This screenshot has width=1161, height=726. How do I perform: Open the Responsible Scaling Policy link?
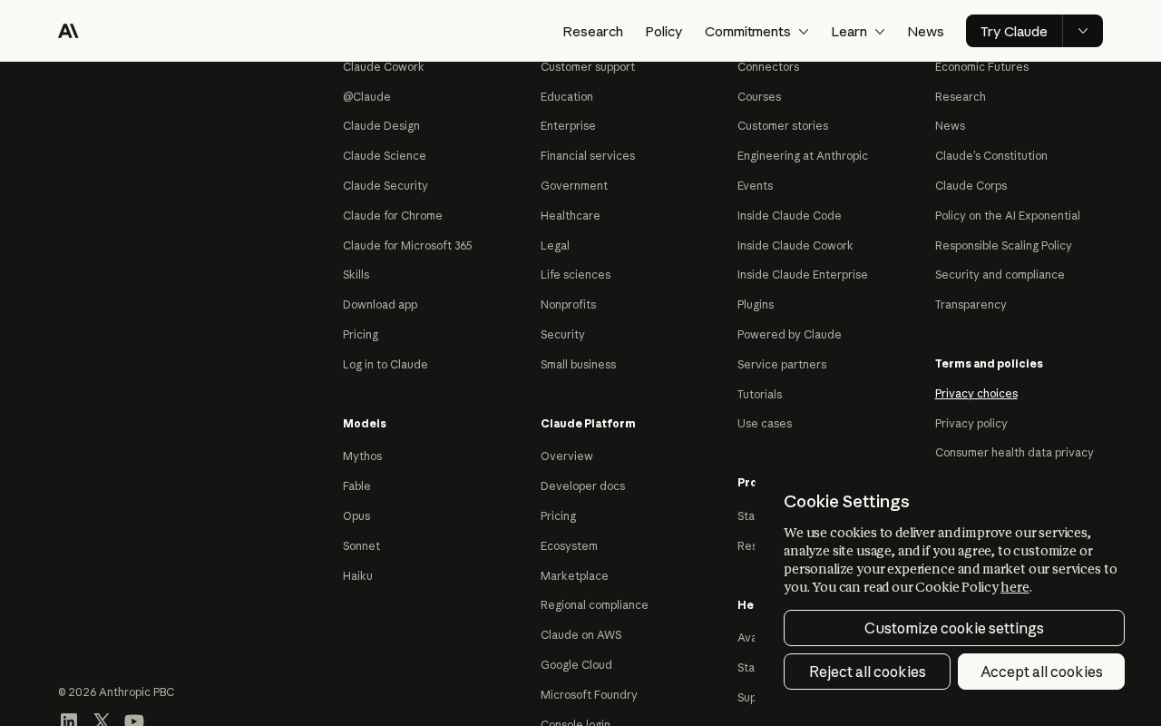pos(1003,245)
